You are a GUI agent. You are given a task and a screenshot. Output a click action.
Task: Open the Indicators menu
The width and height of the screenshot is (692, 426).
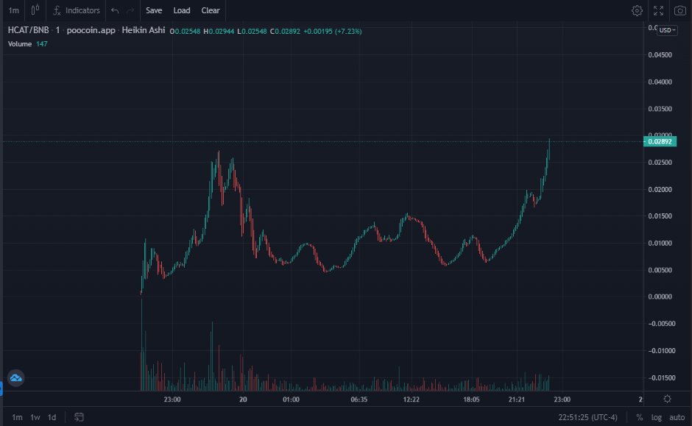77,10
